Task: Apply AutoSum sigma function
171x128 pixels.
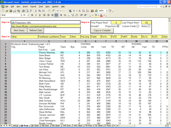Action: (74, 11)
